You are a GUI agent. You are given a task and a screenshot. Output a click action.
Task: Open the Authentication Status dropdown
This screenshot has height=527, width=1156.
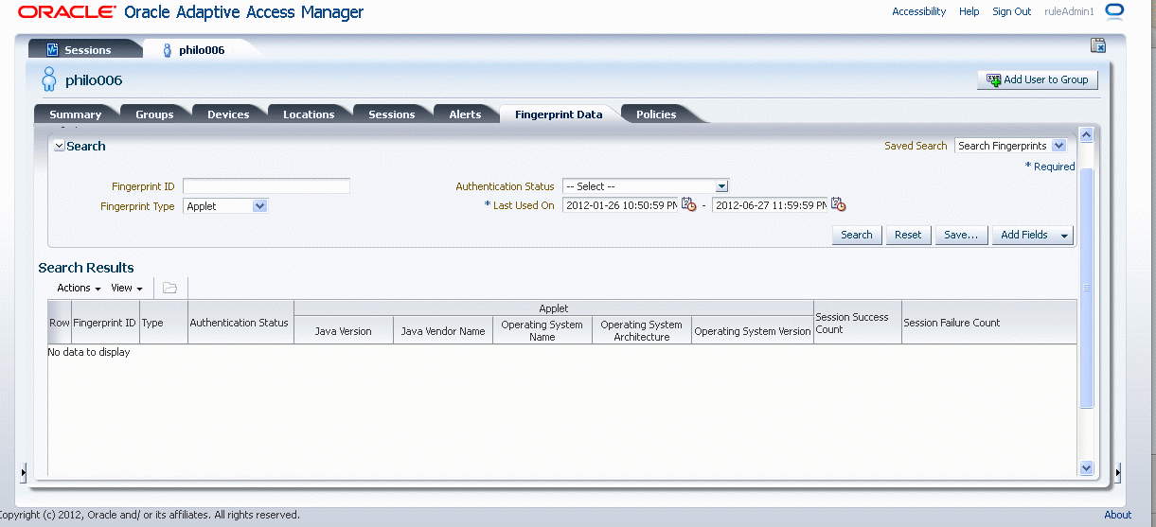721,186
